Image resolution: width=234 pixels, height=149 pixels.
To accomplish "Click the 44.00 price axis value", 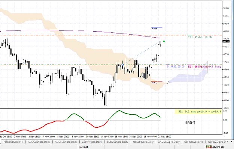I will [226, 100].
